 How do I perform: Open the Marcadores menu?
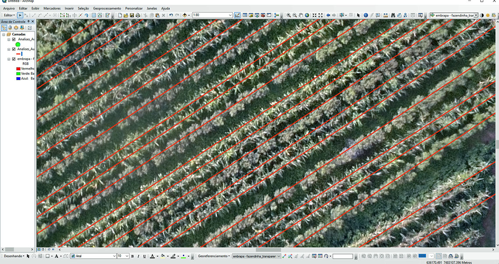pyautogui.click(x=52, y=8)
